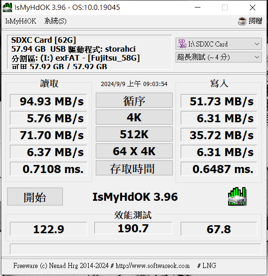Click the 效能測試 performance test label
Viewport: 268px width, 276px height.
[x=133, y=215]
